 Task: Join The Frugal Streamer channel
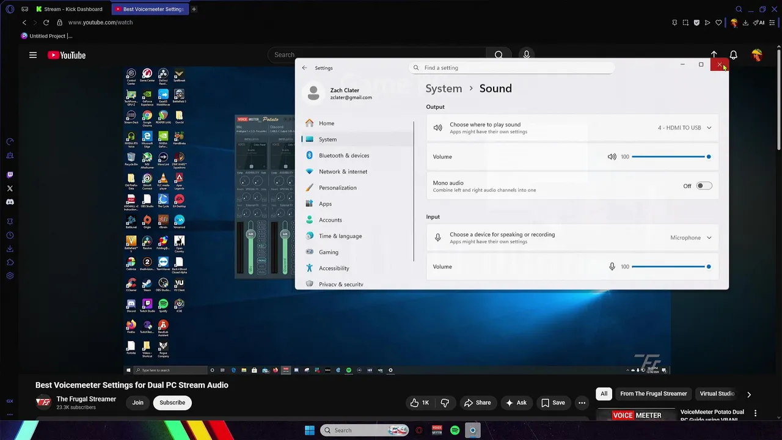pyautogui.click(x=138, y=403)
